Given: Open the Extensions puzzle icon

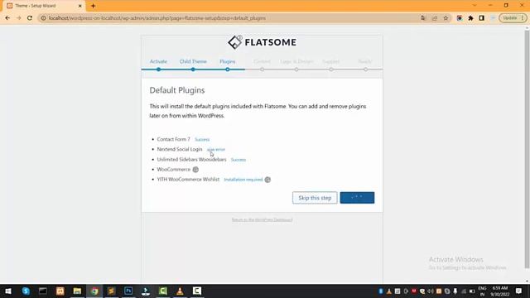Looking at the screenshot, I should (x=470, y=18).
